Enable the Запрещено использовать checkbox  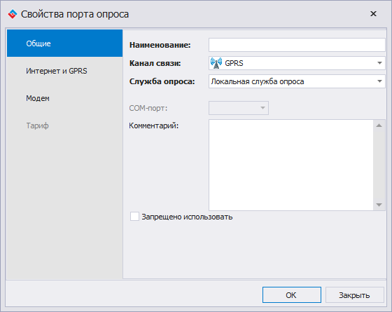pyautogui.click(x=134, y=217)
